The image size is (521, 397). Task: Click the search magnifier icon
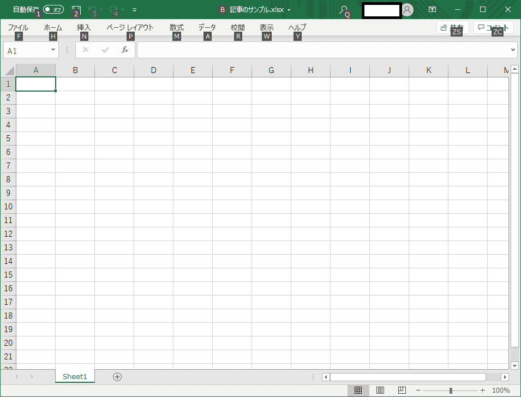[343, 10]
